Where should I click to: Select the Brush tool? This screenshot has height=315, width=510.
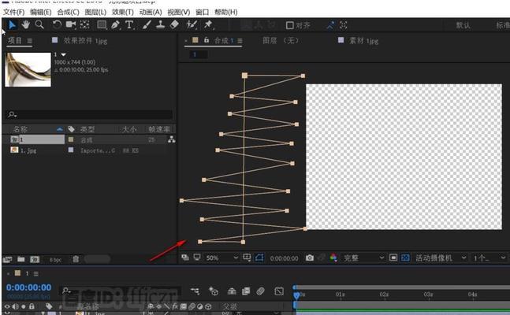pyautogui.click(x=147, y=24)
